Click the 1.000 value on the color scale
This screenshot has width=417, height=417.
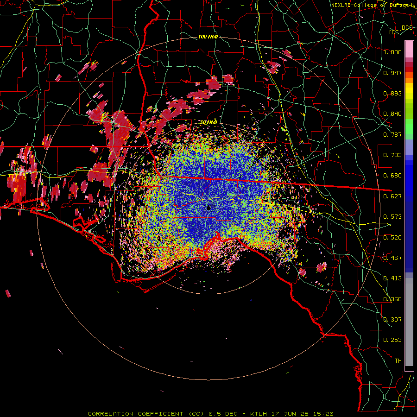pyautogui.click(x=392, y=52)
